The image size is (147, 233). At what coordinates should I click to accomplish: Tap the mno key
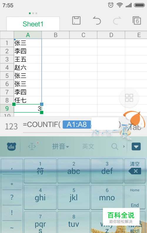point(107,197)
